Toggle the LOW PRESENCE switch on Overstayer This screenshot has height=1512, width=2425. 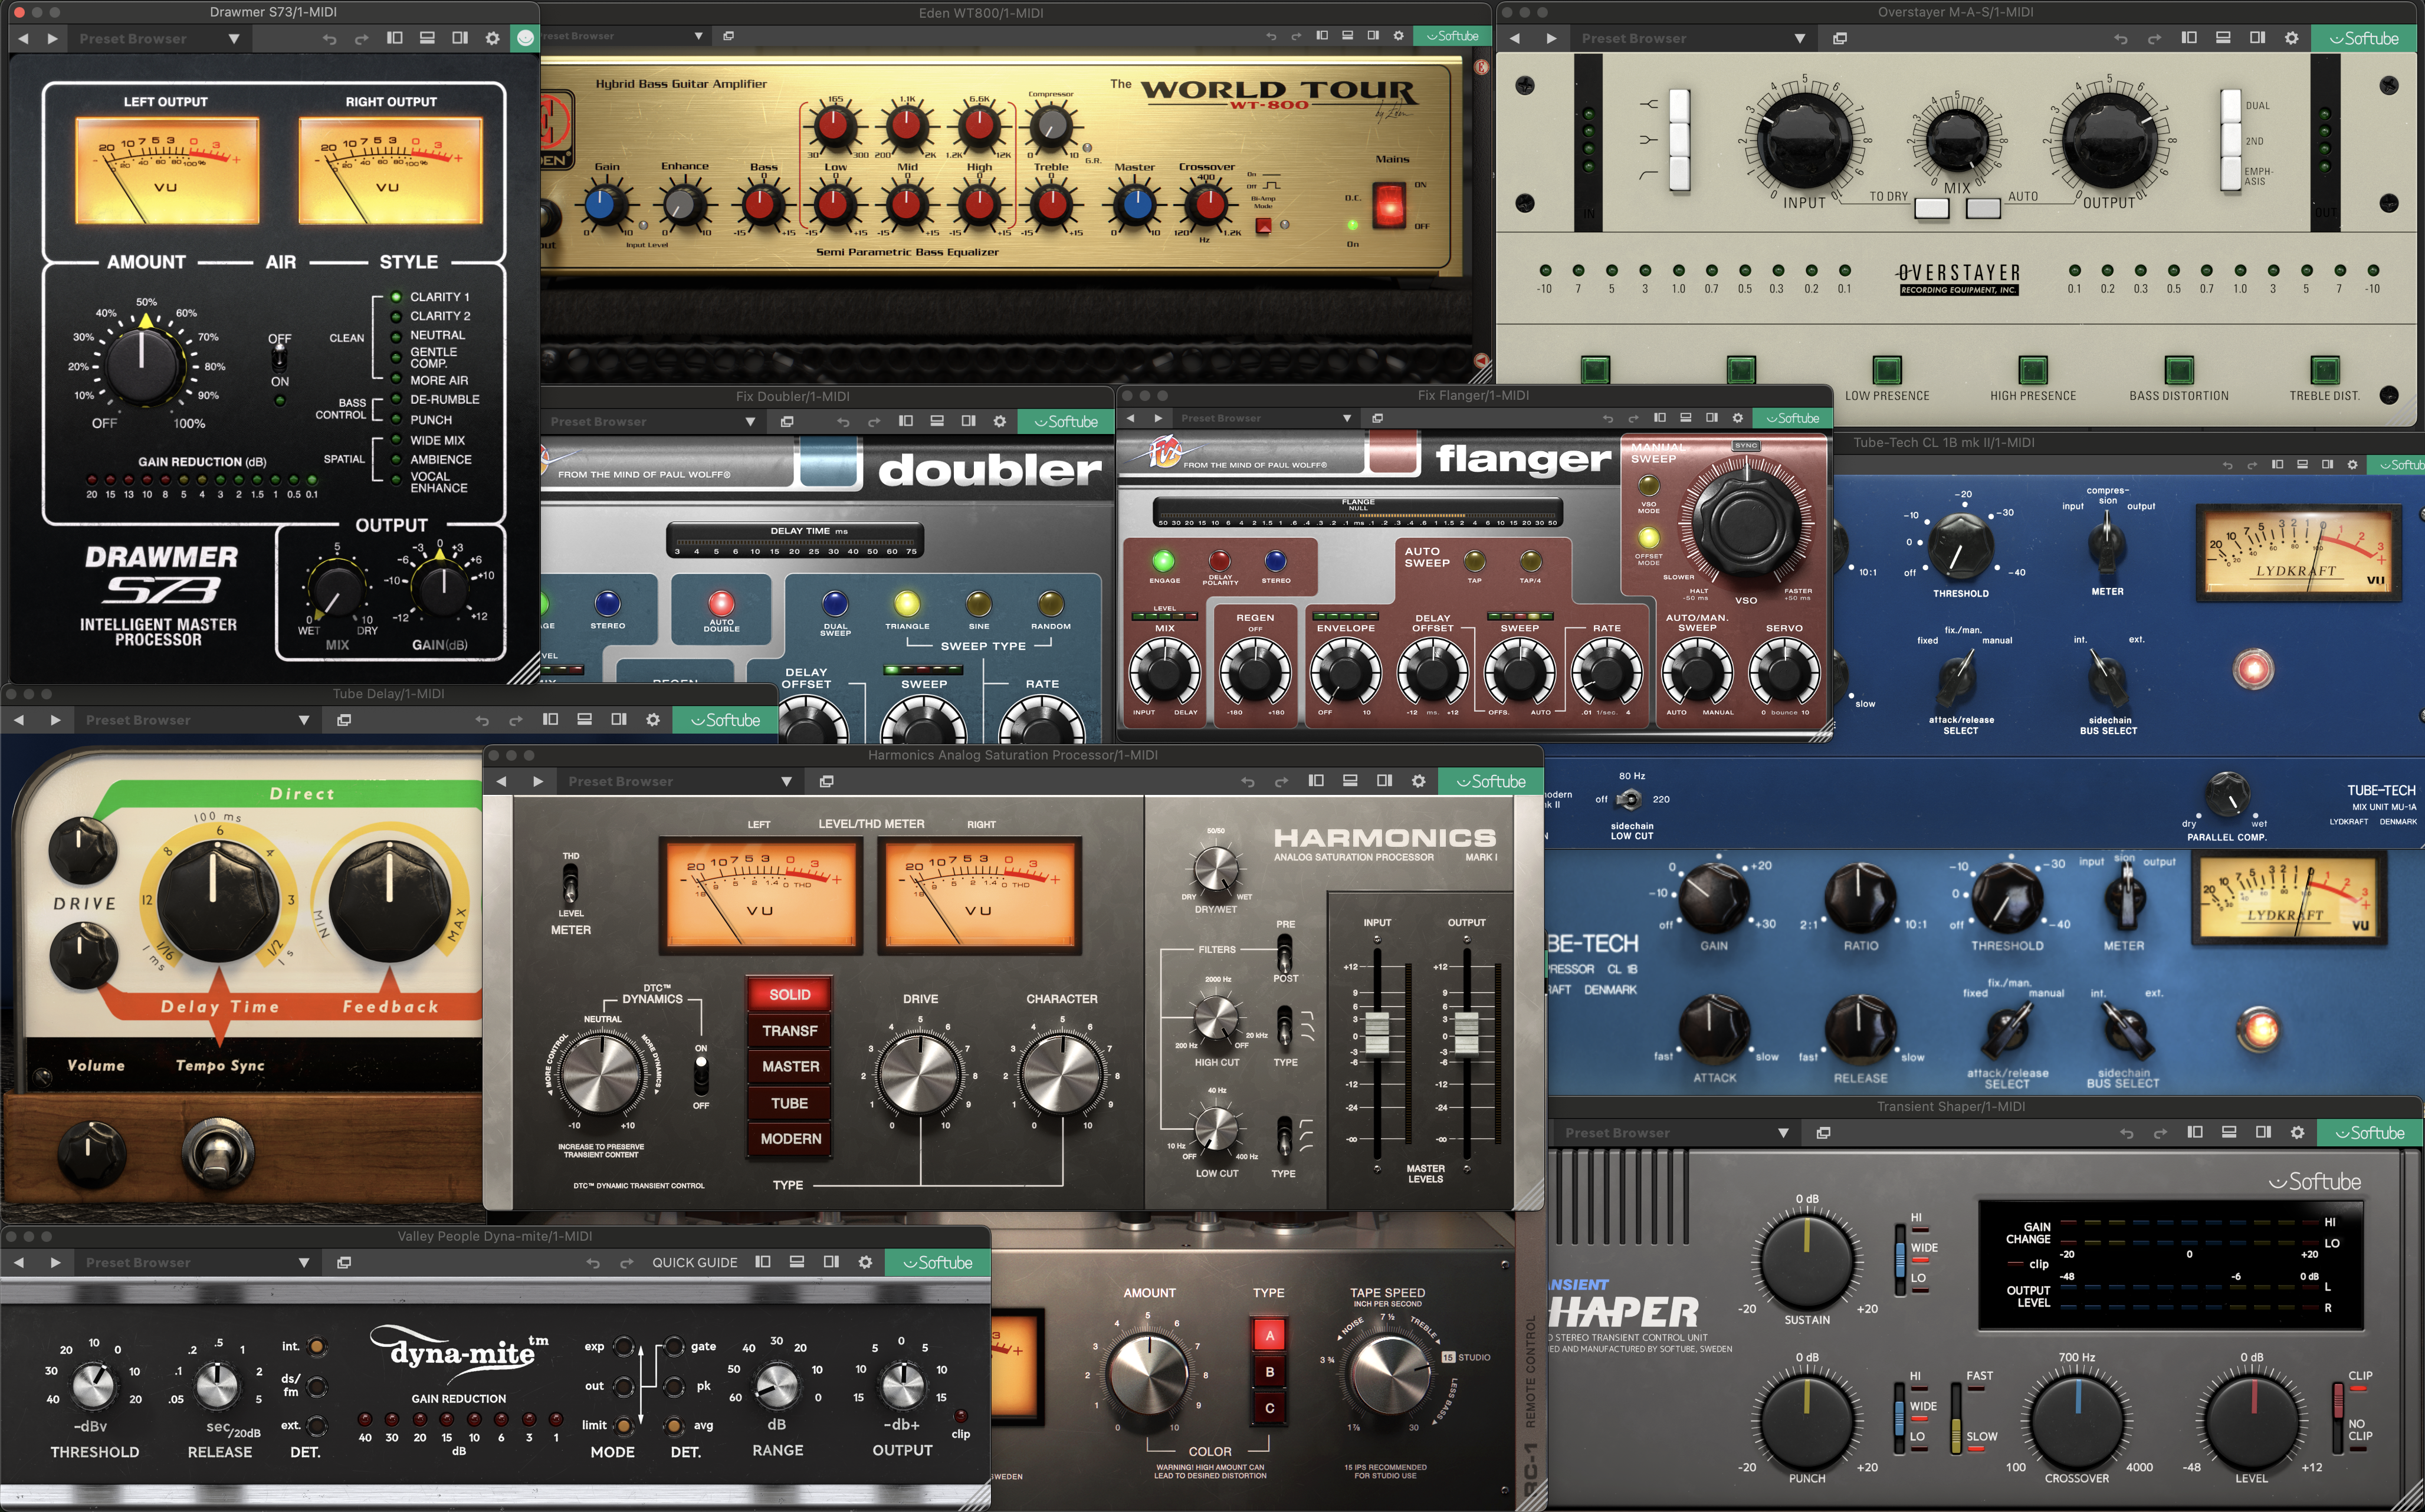tap(1887, 370)
